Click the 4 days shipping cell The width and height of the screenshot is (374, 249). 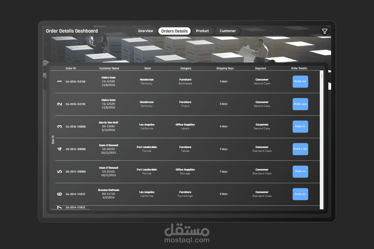click(x=224, y=127)
